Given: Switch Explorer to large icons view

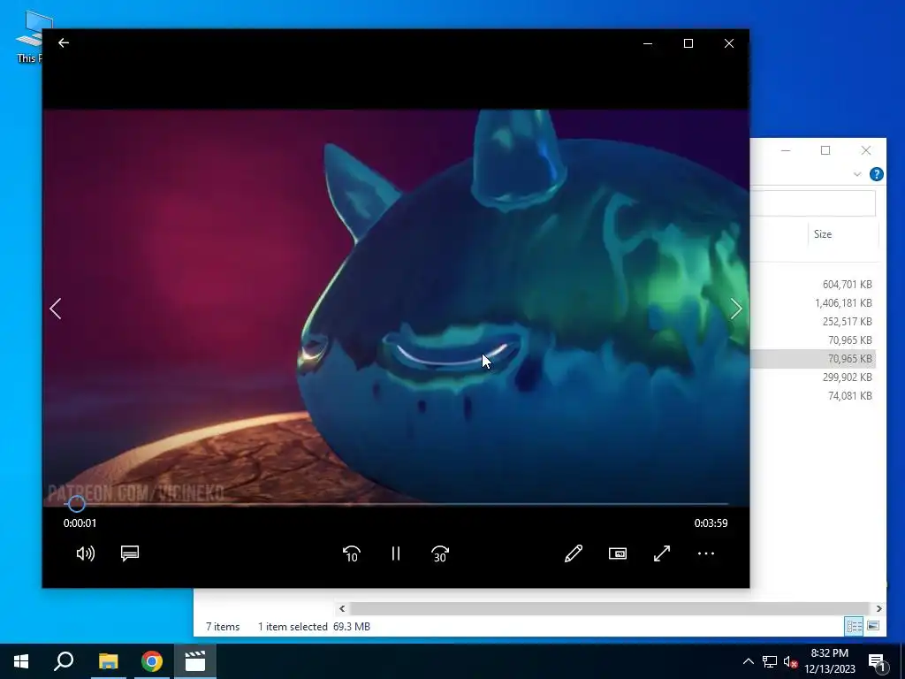Looking at the screenshot, I should [873, 627].
